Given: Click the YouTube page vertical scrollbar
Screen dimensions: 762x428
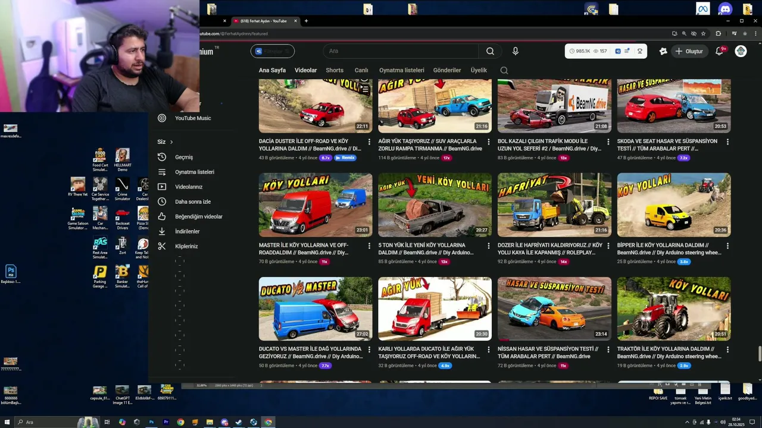Looking at the screenshot, I should pyautogui.click(x=759, y=354).
